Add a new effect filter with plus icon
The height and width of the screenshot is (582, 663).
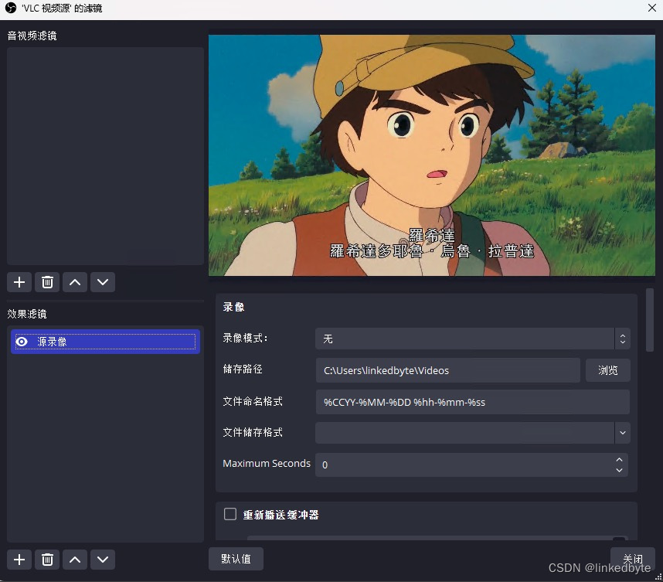click(x=19, y=560)
